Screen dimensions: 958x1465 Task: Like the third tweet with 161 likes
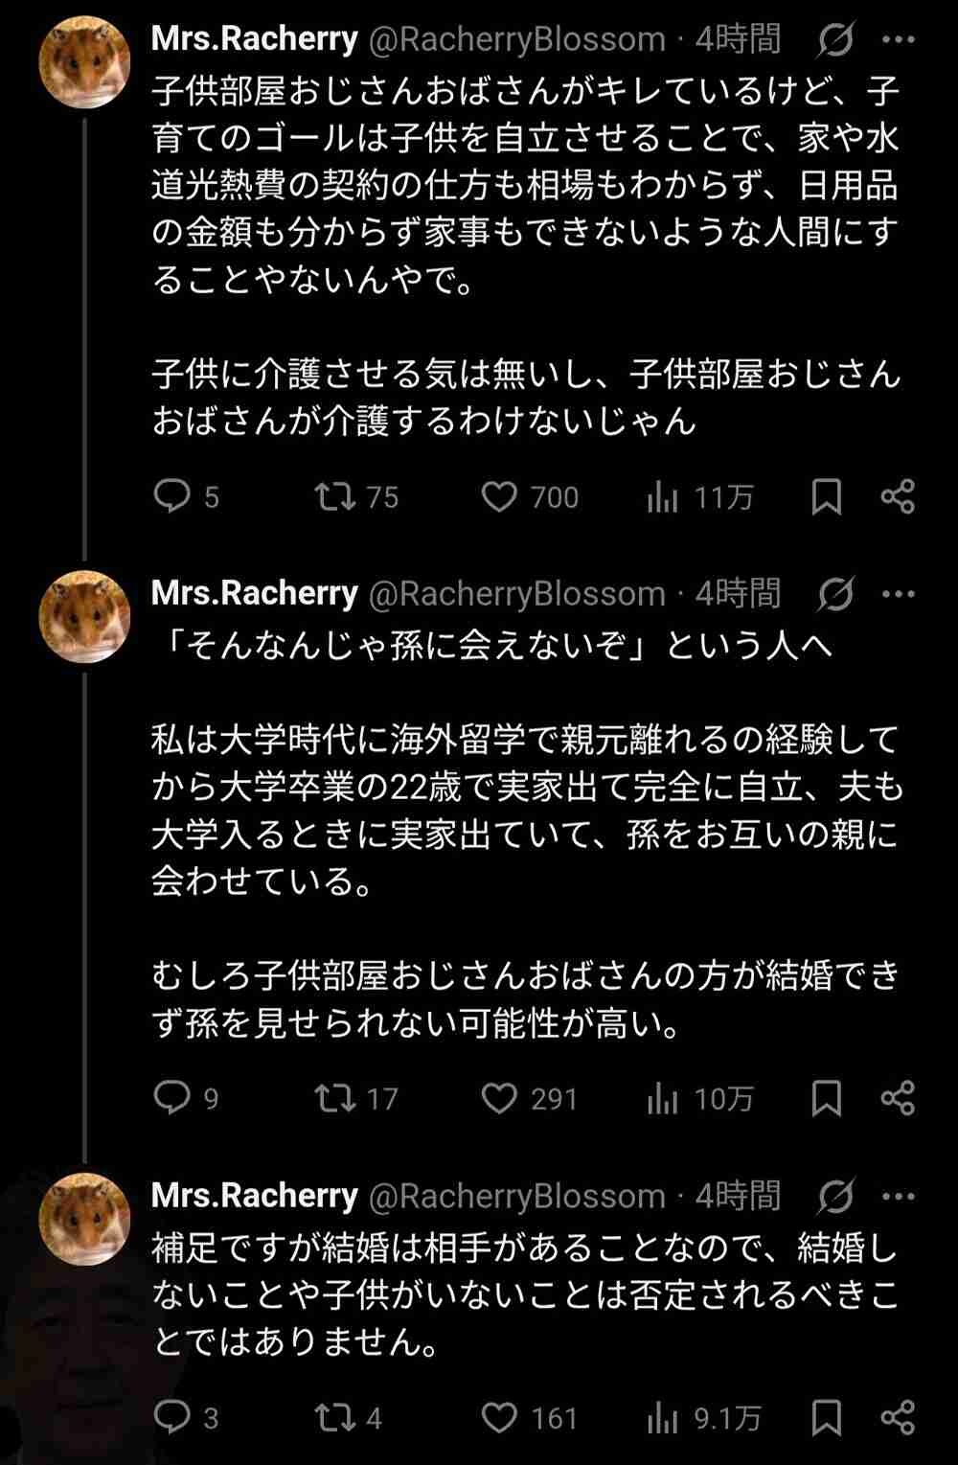499,1418
